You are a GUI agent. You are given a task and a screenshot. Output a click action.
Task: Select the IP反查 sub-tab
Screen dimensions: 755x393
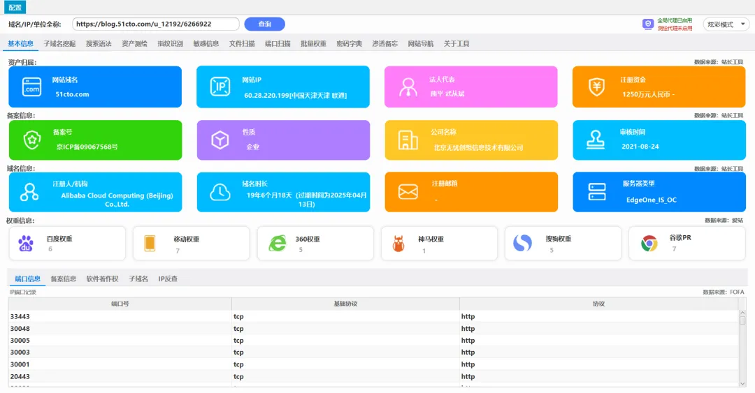(x=168, y=279)
